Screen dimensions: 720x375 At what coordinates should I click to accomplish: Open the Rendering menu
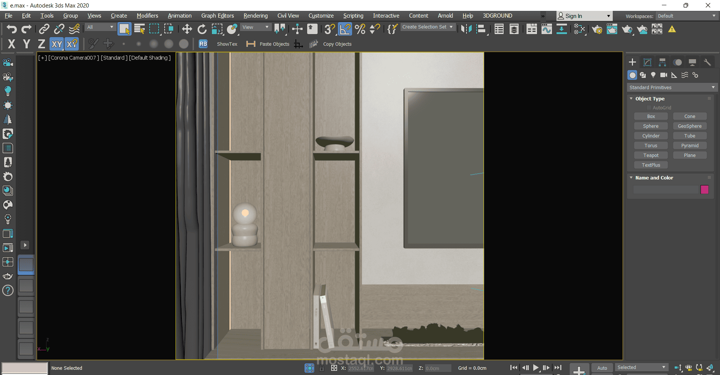255,16
